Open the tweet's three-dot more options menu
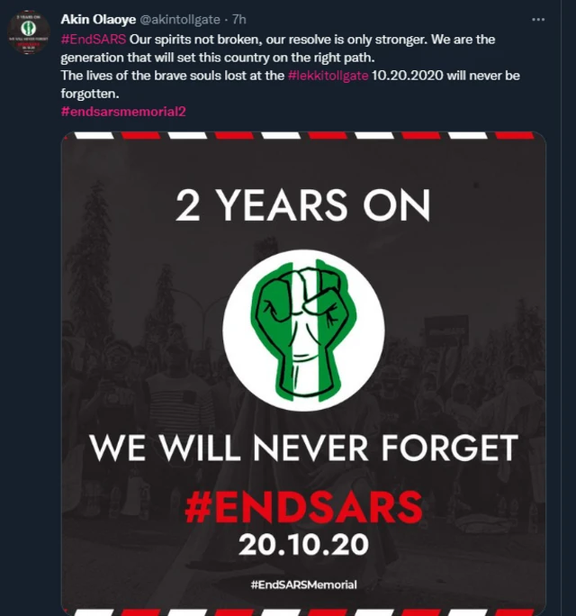The width and height of the screenshot is (576, 616). pos(538,19)
